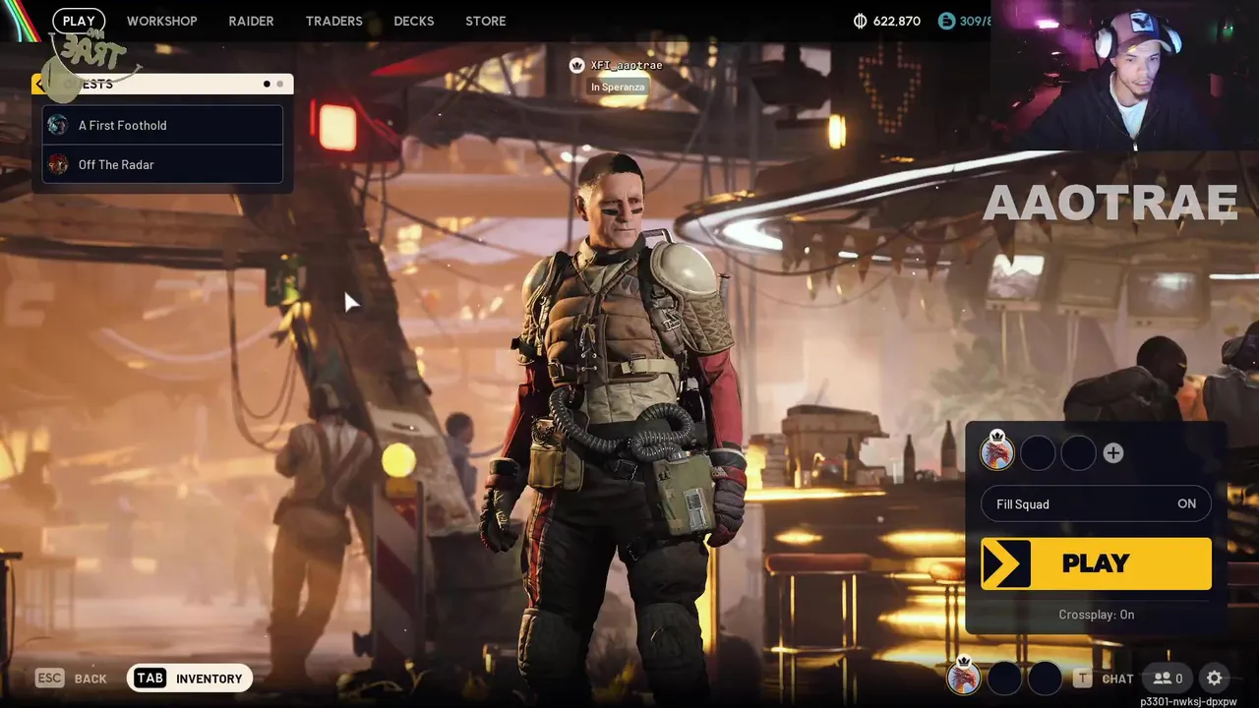Open the RAIDER tab
1259x708 pixels.
coord(251,21)
